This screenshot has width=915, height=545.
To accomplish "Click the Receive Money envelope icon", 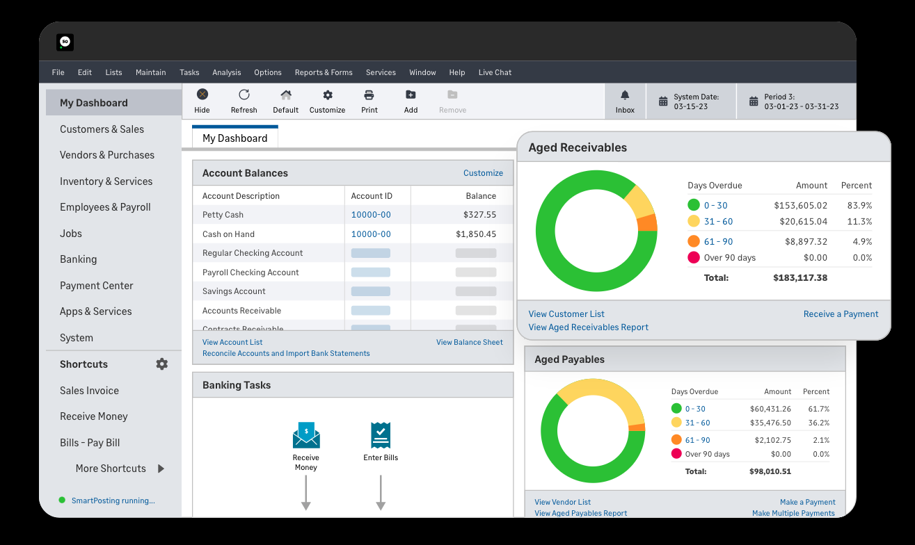I will (306, 436).
